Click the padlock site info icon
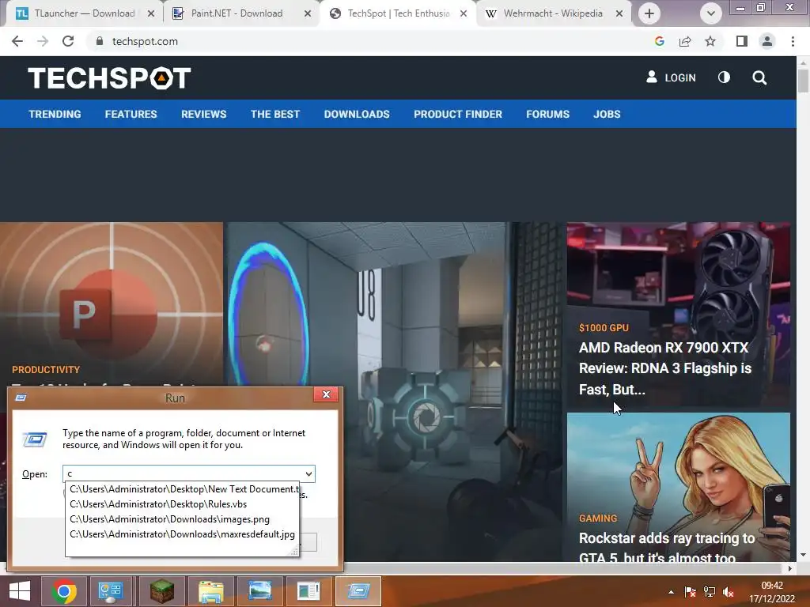Image resolution: width=810 pixels, height=607 pixels. tap(100, 41)
